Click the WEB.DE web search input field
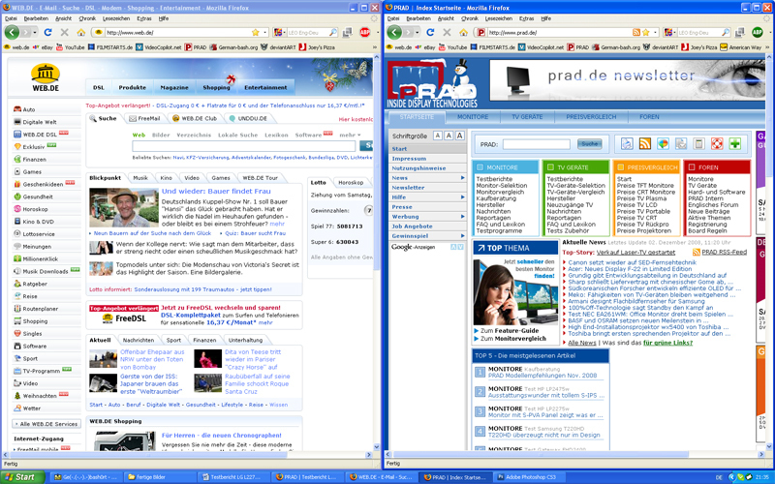Screen dimensions: 775x484 tap(244, 146)
